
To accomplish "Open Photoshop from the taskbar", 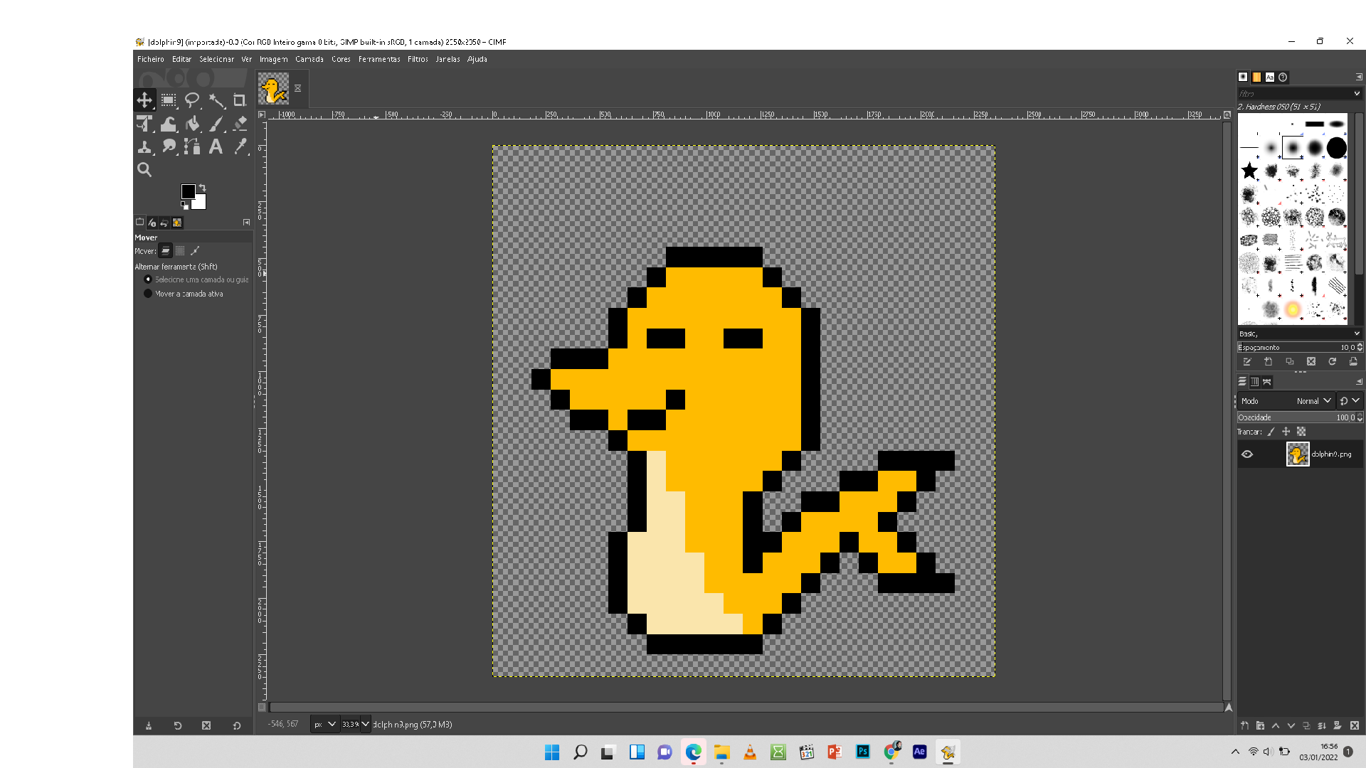I will coord(863,752).
